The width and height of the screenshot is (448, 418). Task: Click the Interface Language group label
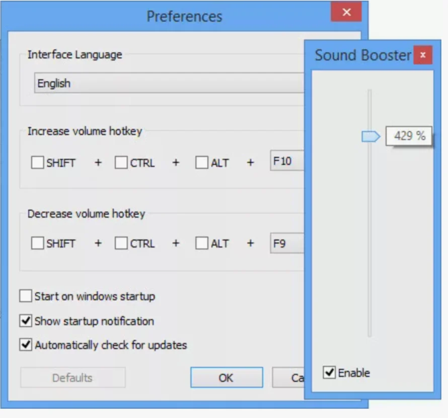(x=74, y=54)
